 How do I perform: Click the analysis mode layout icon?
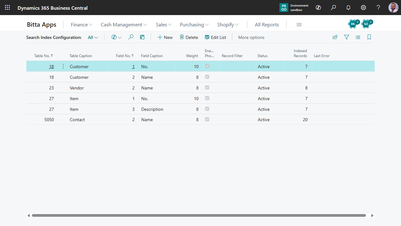point(142,37)
